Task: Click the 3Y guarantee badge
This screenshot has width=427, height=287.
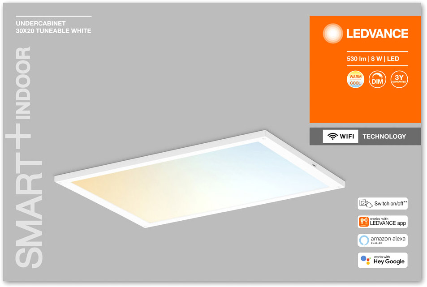Action: (399, 79)
